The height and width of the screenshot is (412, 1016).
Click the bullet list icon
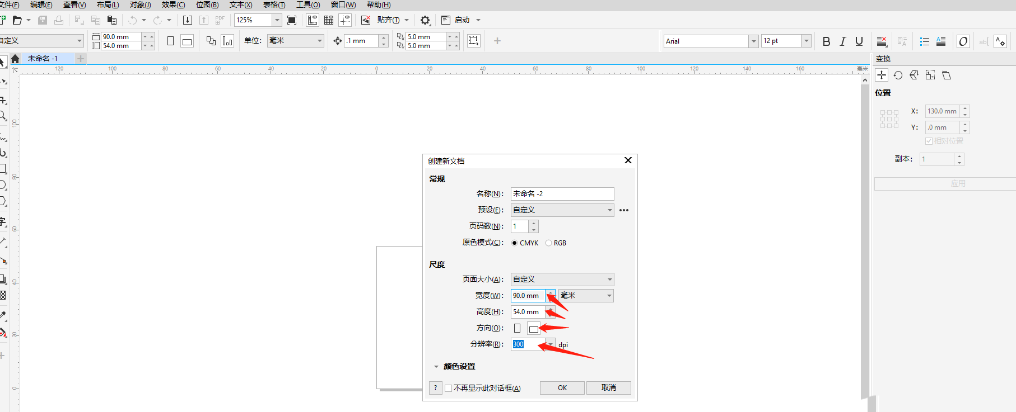[925, 41]
